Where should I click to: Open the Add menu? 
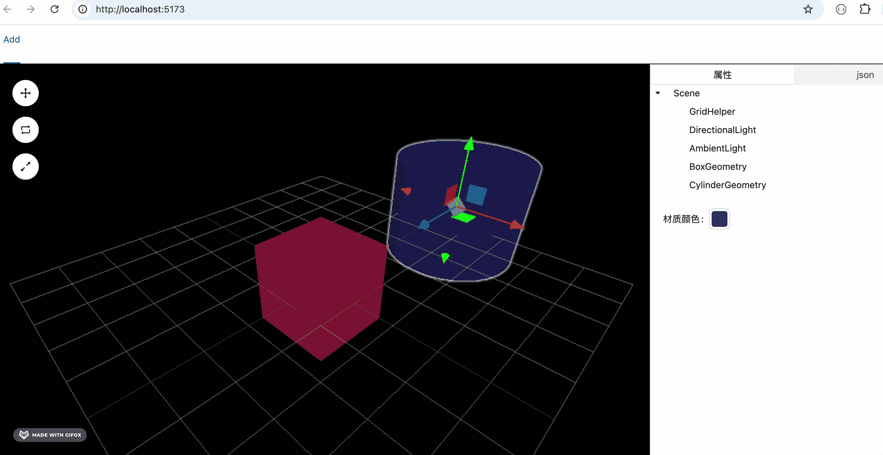tap(12, 39)
